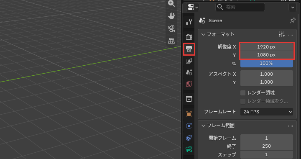Open the Camera data properties tab
Screen dimensions: 301x159
click(189, 149)
